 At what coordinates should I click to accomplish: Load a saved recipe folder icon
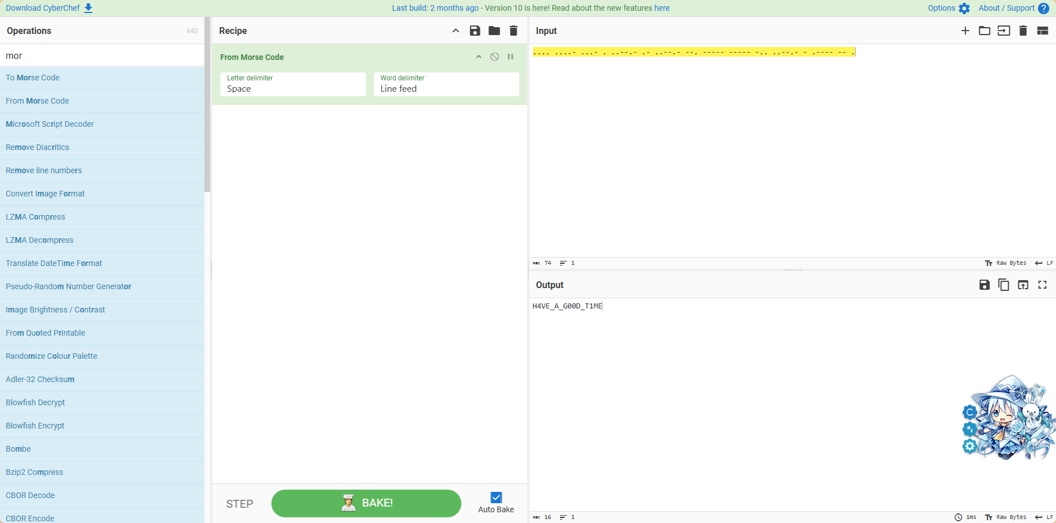point(494,31)
